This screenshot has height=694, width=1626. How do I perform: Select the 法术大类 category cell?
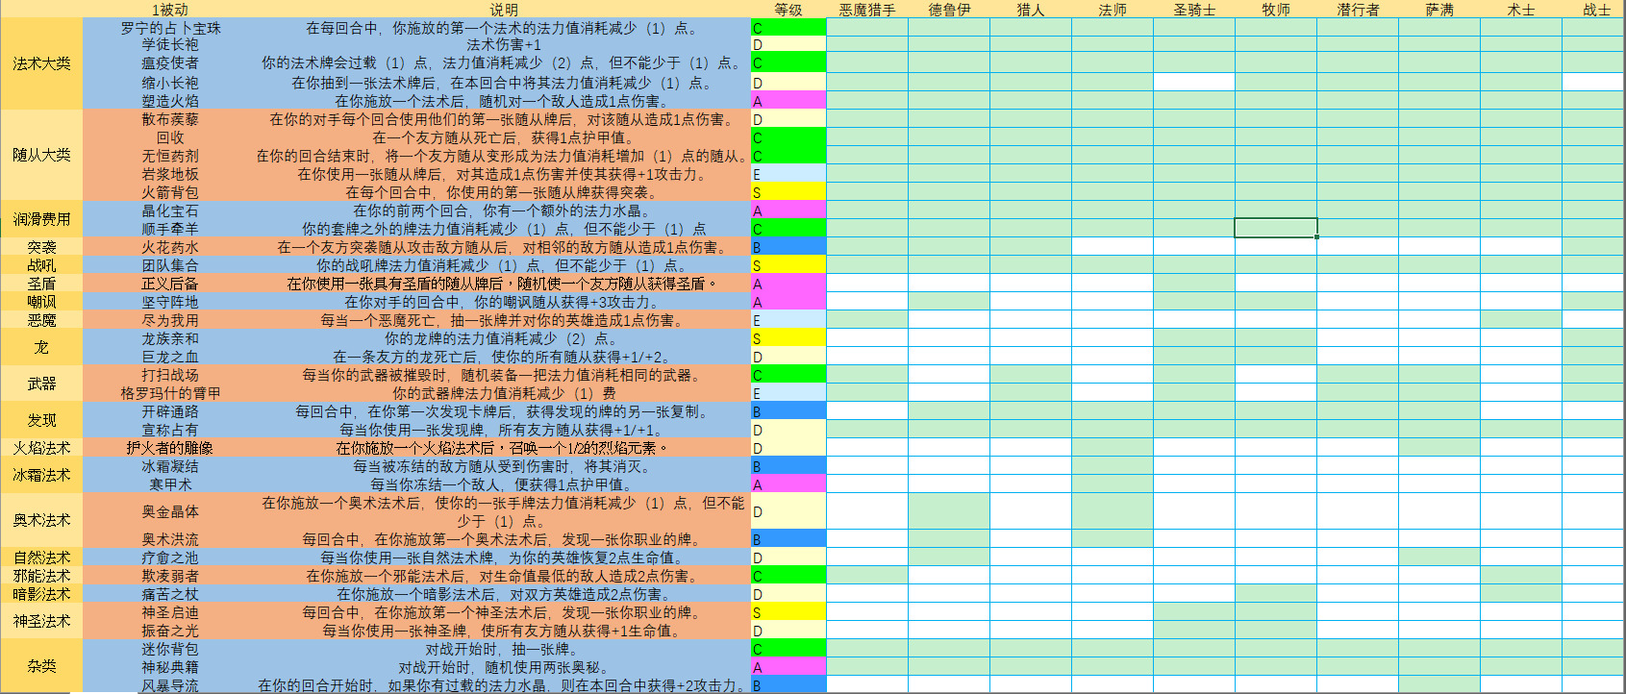[42, 64]
